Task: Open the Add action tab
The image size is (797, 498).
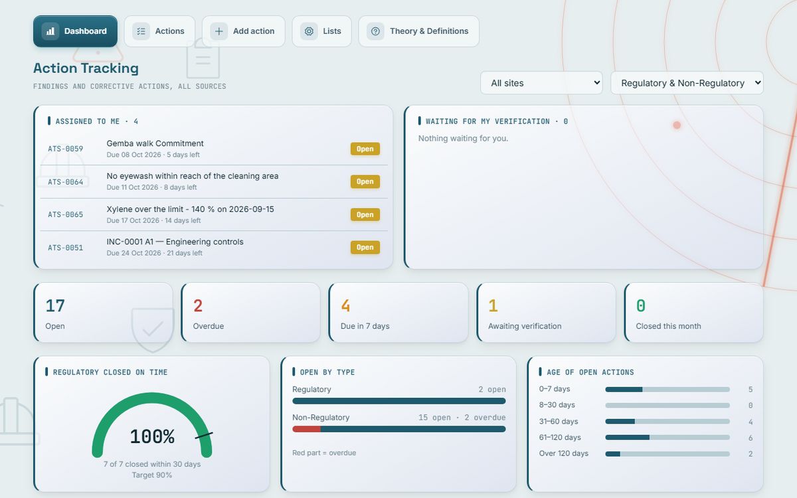Action: (x=243, y=31)
